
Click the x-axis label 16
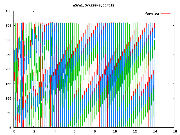pos(175,131)
